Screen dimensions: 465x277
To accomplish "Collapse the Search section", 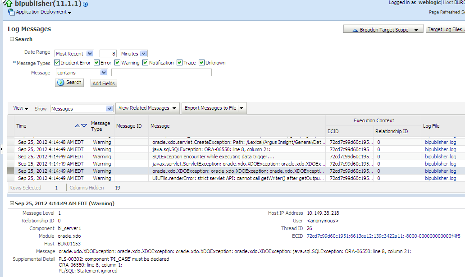I will point(12,39).
